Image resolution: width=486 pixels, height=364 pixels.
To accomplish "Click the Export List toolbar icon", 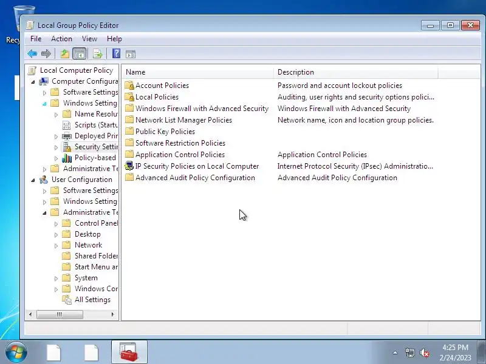I will click(98, 54).
